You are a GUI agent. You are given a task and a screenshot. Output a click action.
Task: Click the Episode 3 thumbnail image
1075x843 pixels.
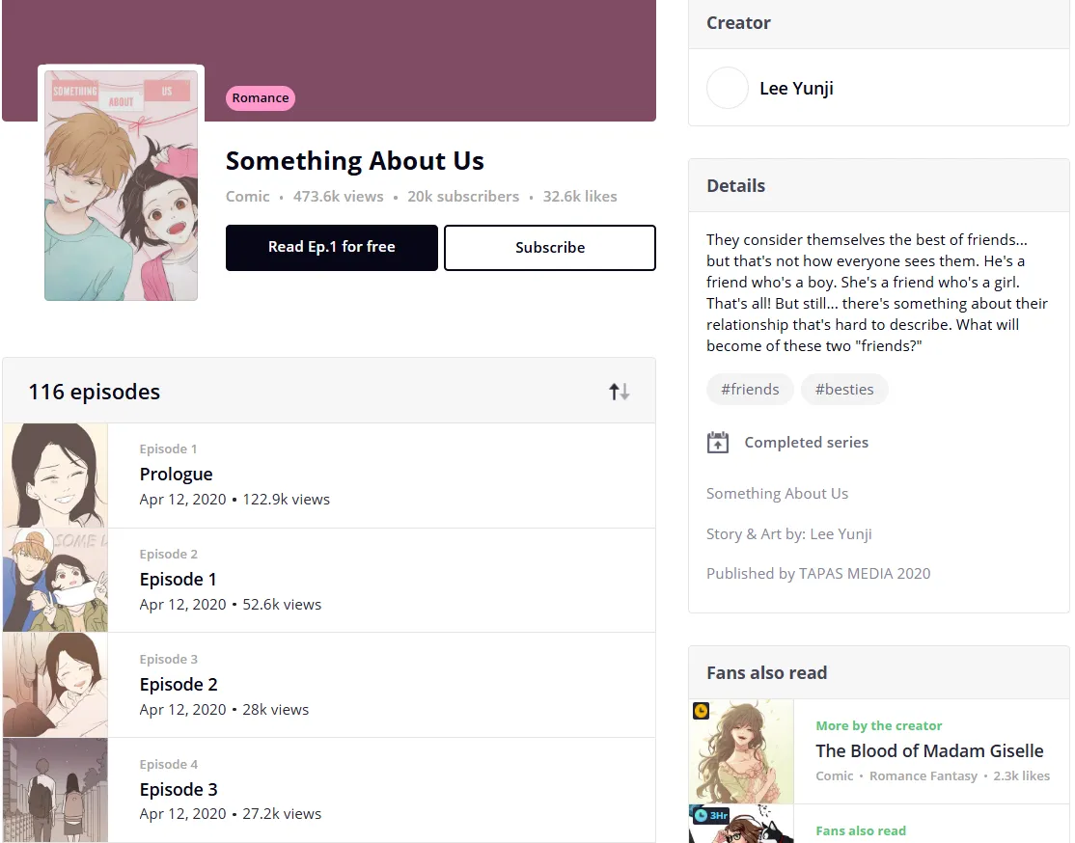[x=55, y=790]
